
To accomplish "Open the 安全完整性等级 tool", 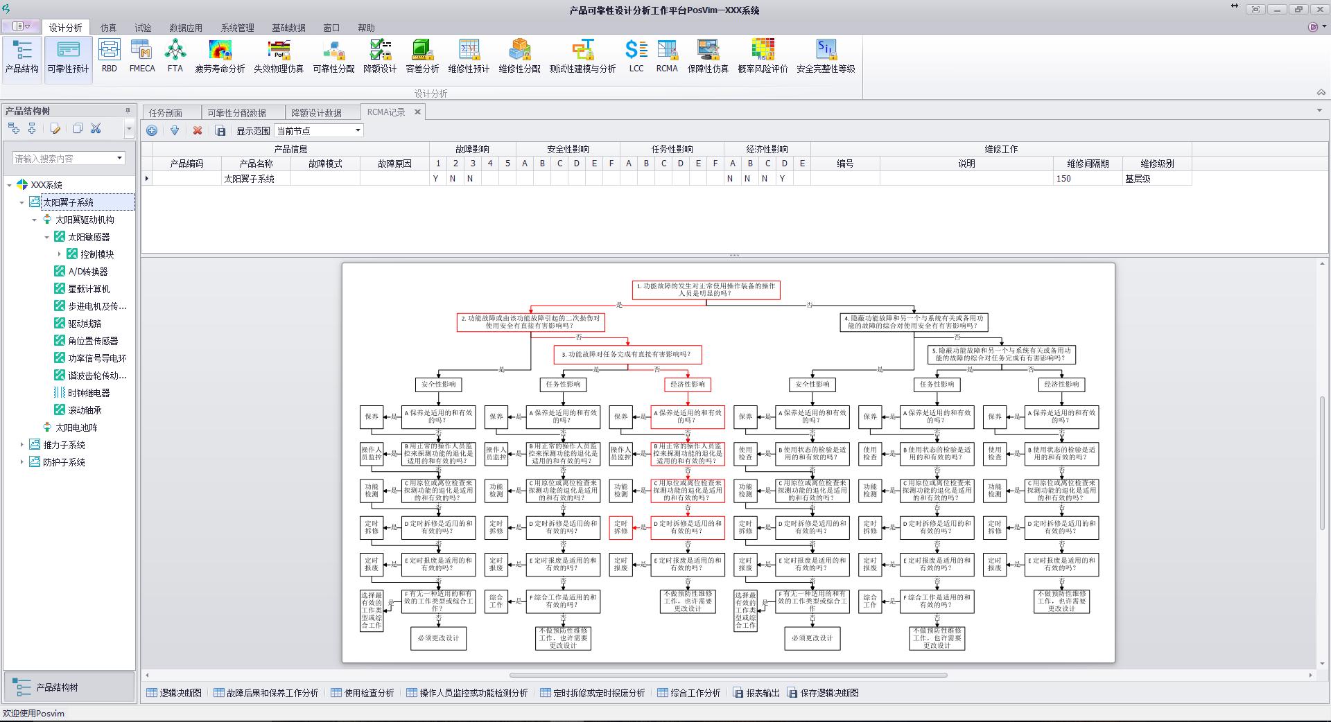I will coord(826,57).
